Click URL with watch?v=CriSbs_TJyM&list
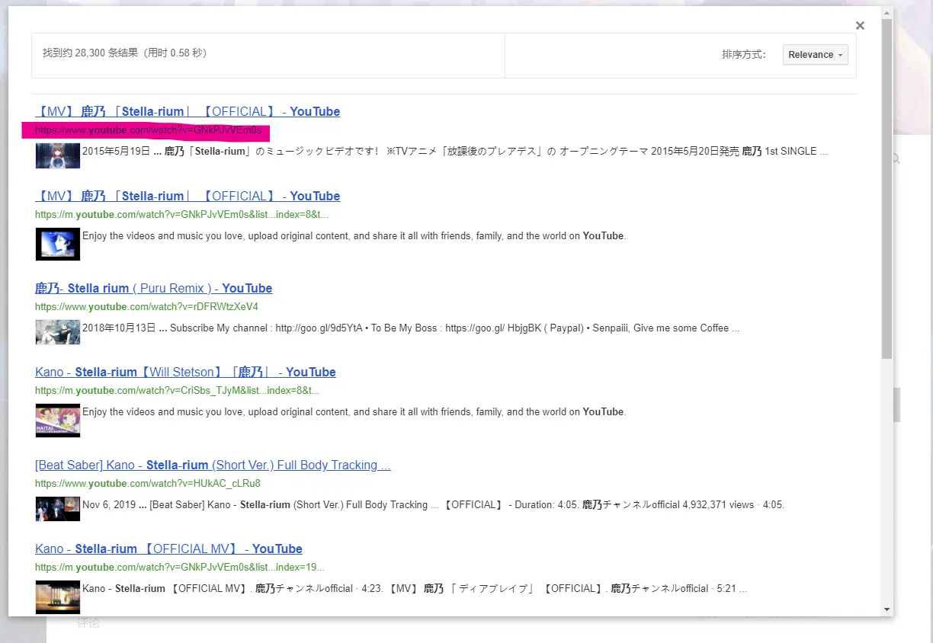Screen dimensions: 933x643 177,391
